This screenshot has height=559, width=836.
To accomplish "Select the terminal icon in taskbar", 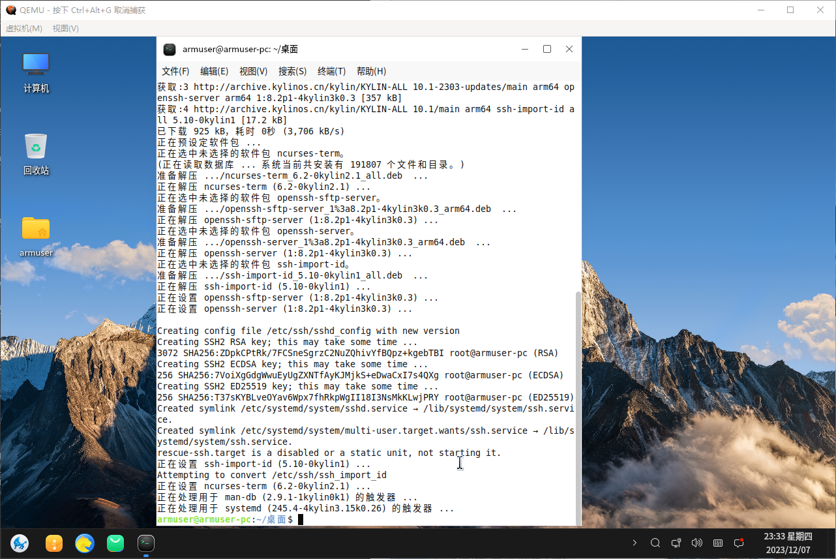I will [146, 543].
